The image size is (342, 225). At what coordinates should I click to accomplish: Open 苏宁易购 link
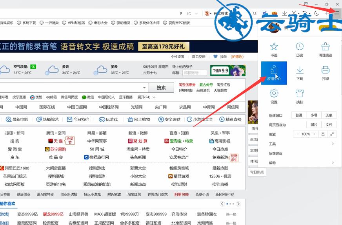55,149
